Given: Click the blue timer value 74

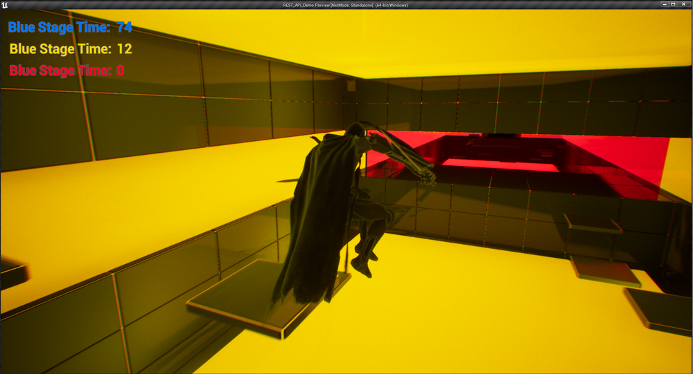Looking at the screenshot, I should (x=124, y=28).
